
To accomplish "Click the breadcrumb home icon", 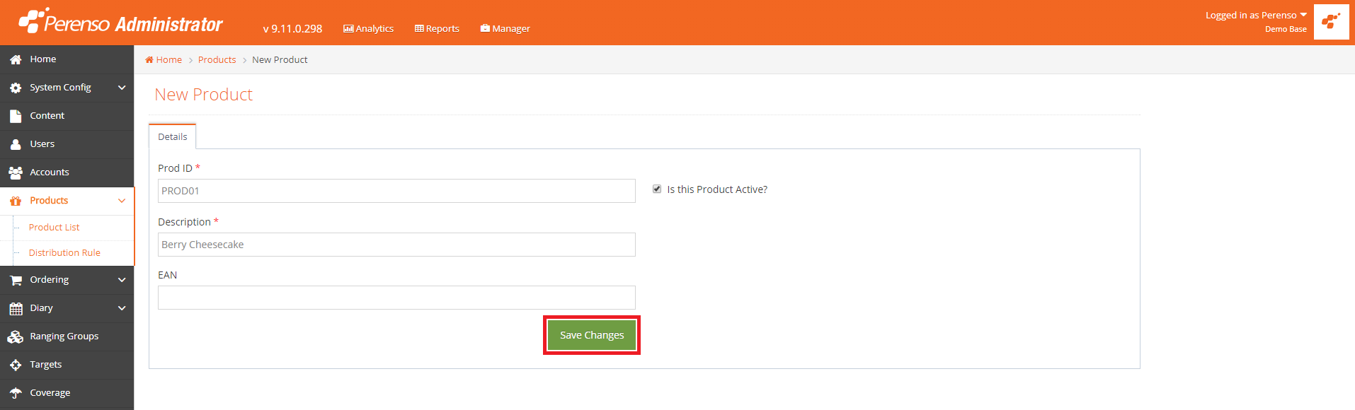I will click(x=149, y=59).
